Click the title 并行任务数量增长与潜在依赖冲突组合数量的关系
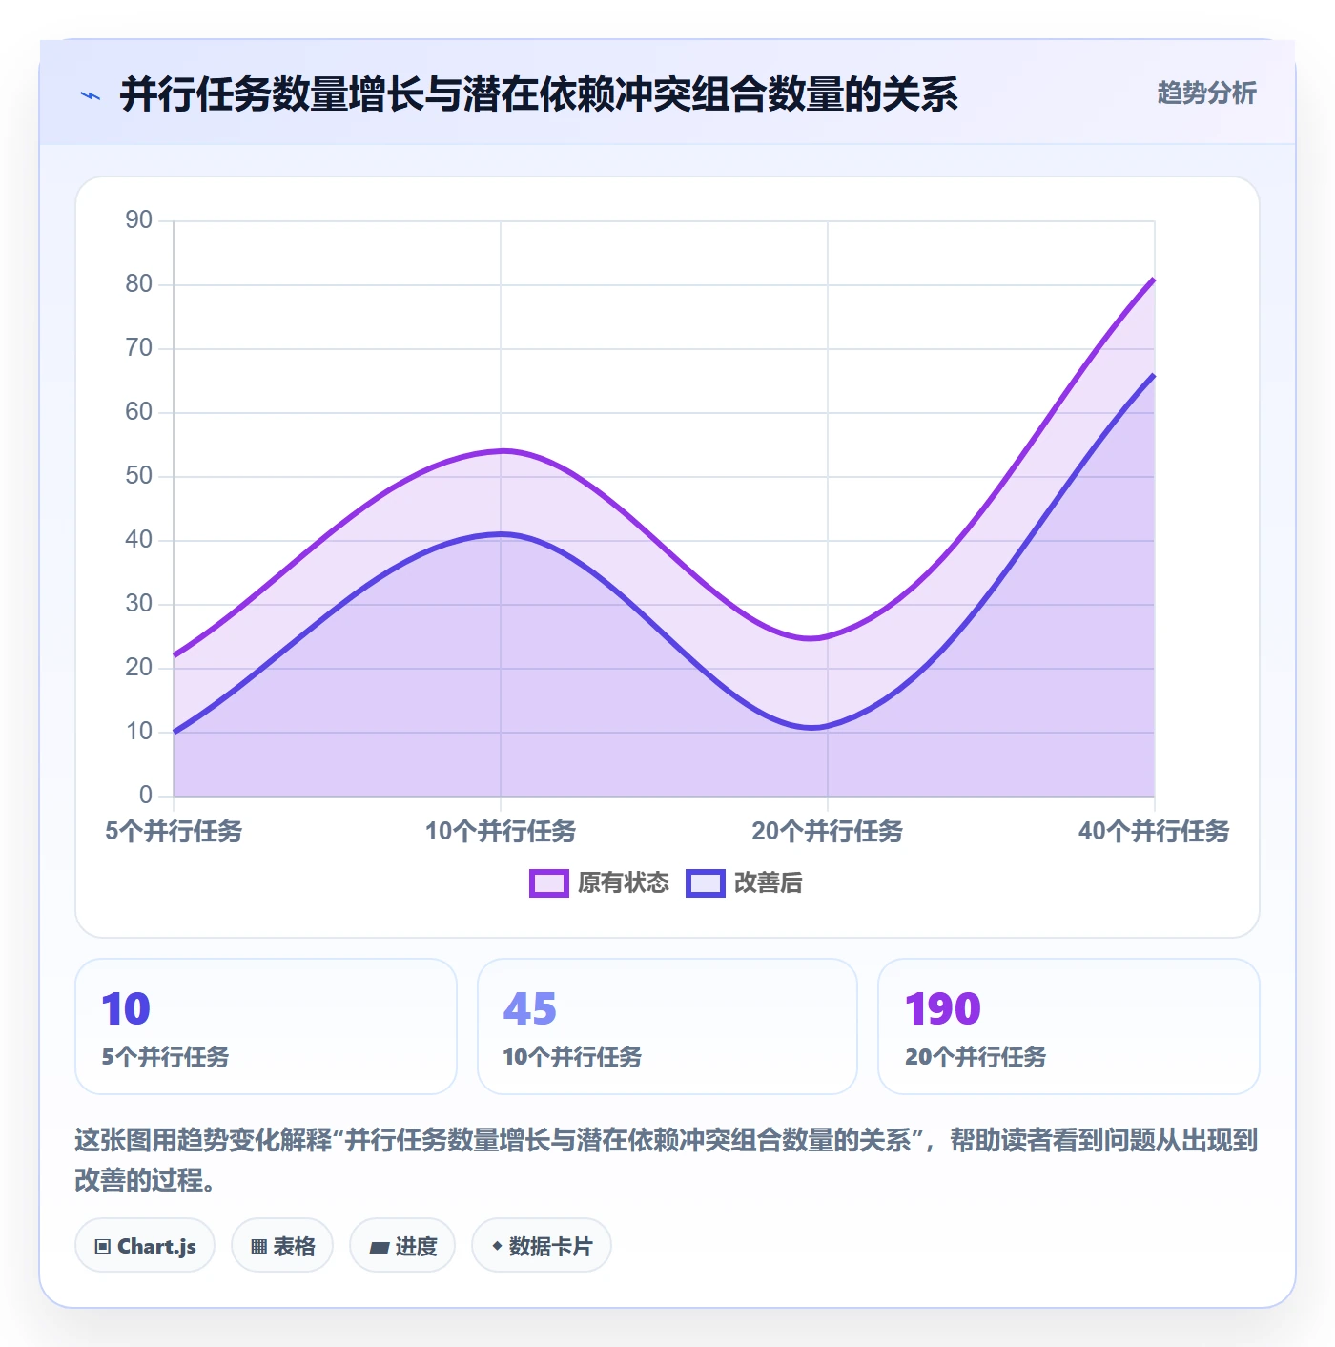Image resolution: width=1335 pixels, height=1347 pixels. [x=539, y=94]
